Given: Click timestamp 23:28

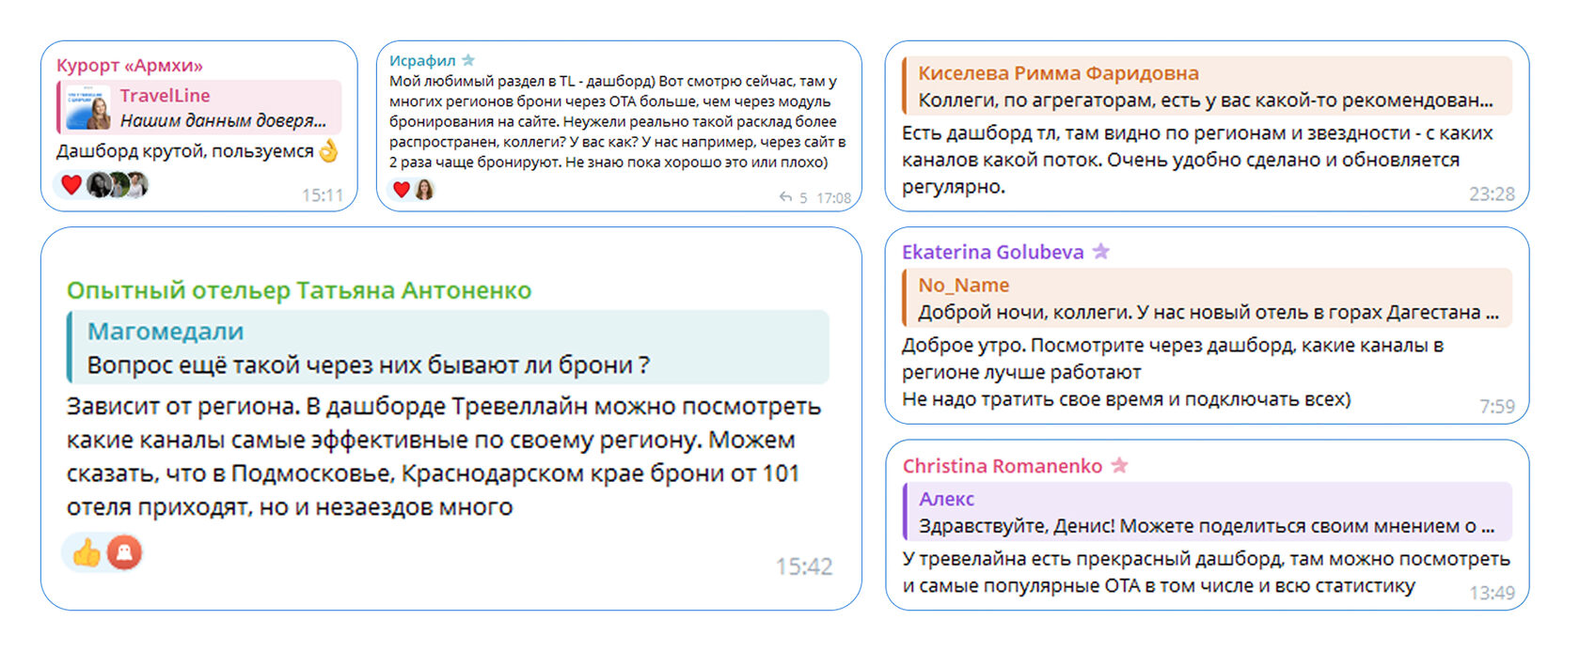Looking at the screenshot, I should pyautogui.click(x=1492, y=194).
